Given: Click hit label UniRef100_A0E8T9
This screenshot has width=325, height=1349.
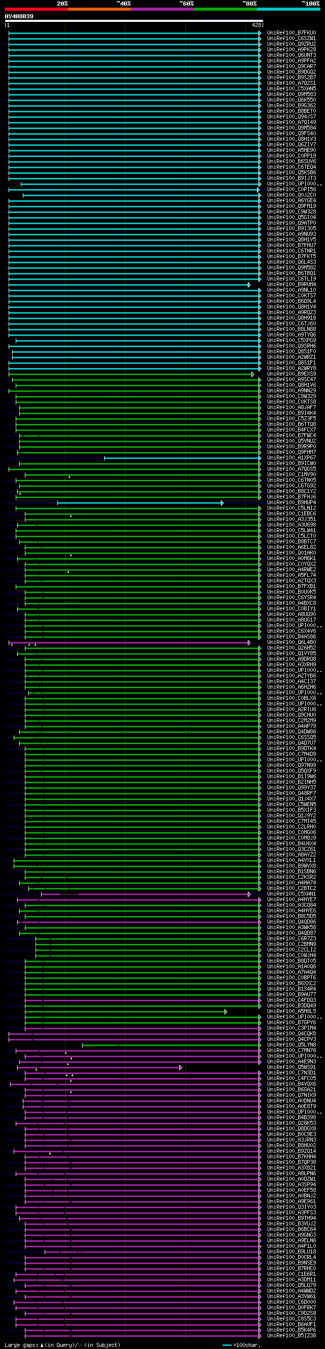Looking at the screenshot, I should [x=291, y=1106].
